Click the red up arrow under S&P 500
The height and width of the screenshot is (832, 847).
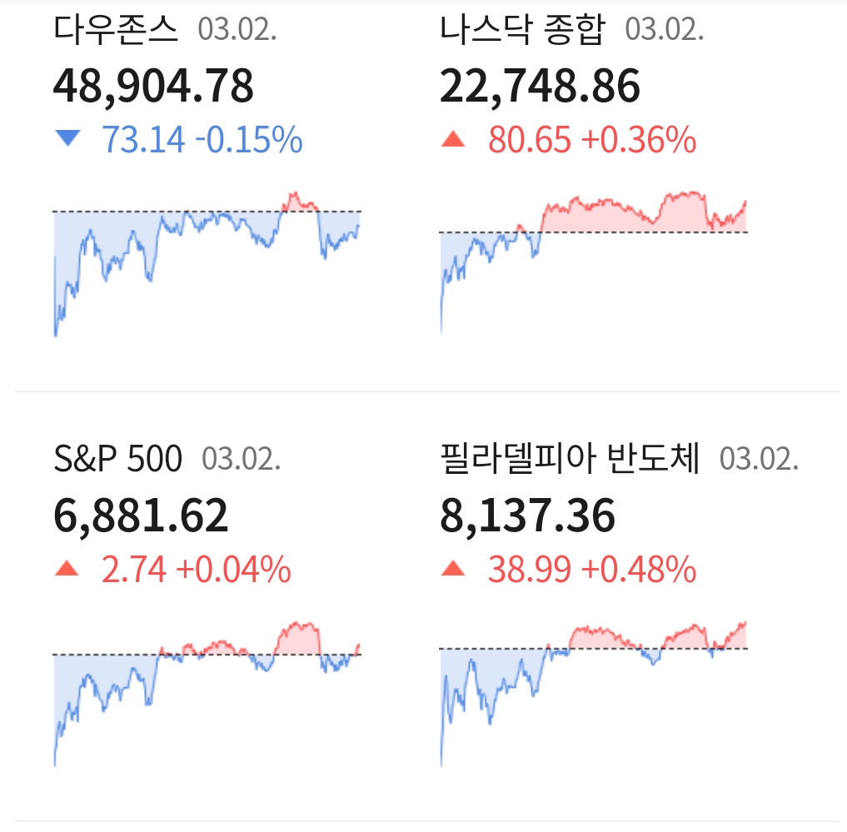click(x=67, y=570)
